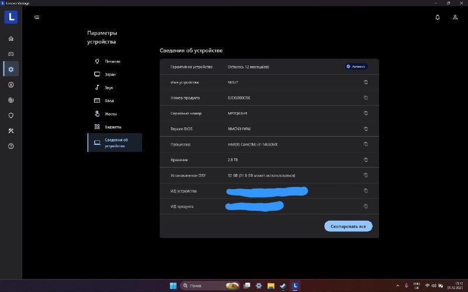The image size is (468, 292).
Task: Click the 32 GB installed RAM value
Action: pyautogui.click(x=261, y=176)
